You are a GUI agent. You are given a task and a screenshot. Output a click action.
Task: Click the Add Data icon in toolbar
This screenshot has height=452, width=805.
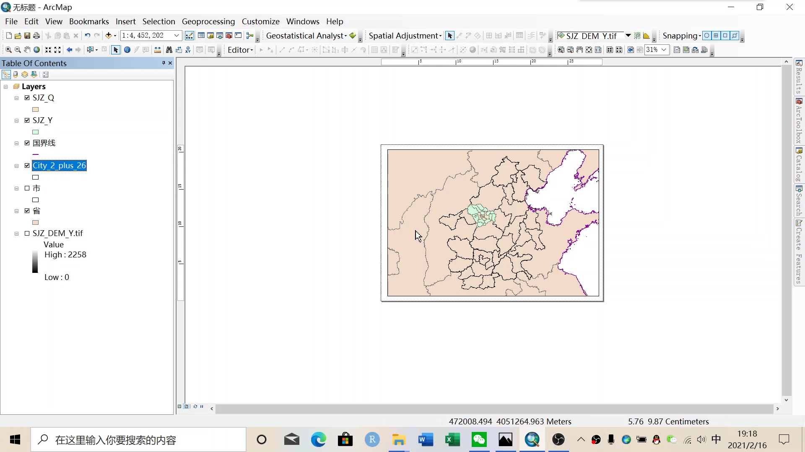click(108, 35)
